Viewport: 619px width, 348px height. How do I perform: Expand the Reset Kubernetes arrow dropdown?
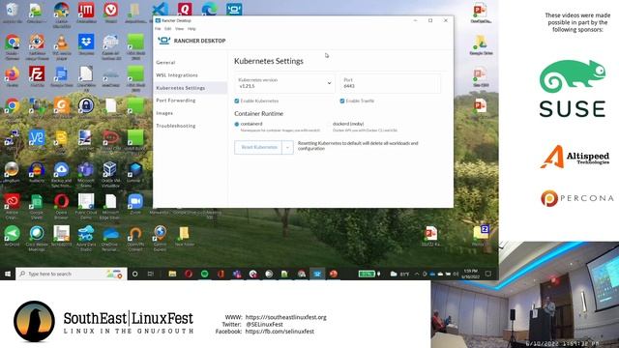(288, 147)
